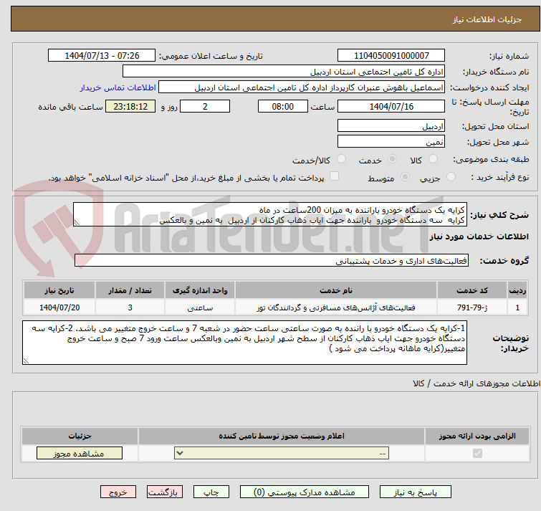Click the service group field
The image size is (541, 511).
(272, 260)
